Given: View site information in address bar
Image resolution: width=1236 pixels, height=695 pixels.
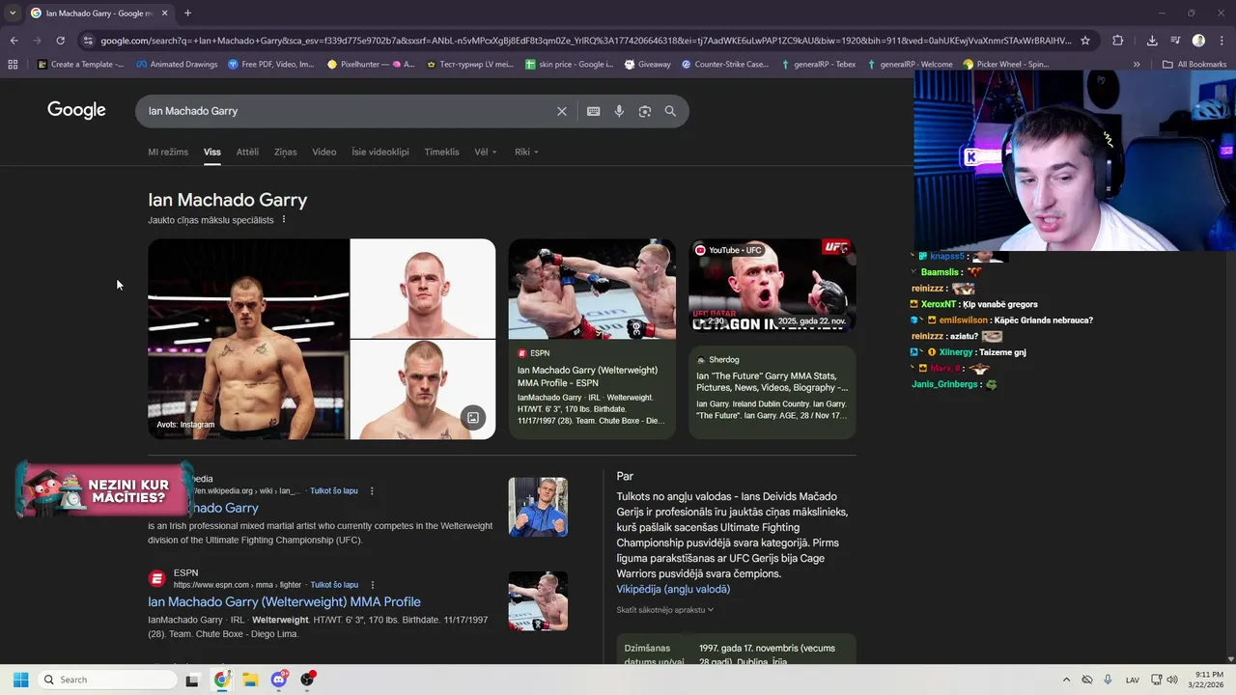Looking at the screenshot, I should point(88,41).
